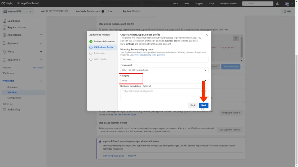
Task: Select the Business information step
Action: pyautogui.click(x=102, y=41)
